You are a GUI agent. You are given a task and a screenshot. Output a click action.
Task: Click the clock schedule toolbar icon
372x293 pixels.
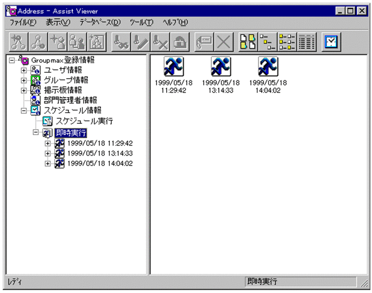coord(331,42)
